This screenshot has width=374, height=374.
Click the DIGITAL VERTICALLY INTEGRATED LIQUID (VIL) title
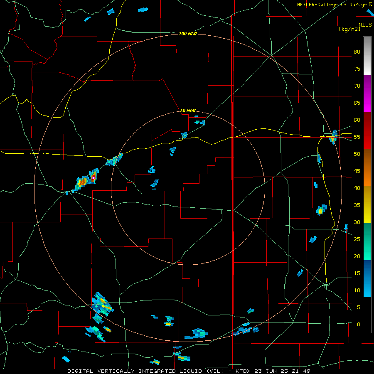pyautogui.click(x=145, y=371)
